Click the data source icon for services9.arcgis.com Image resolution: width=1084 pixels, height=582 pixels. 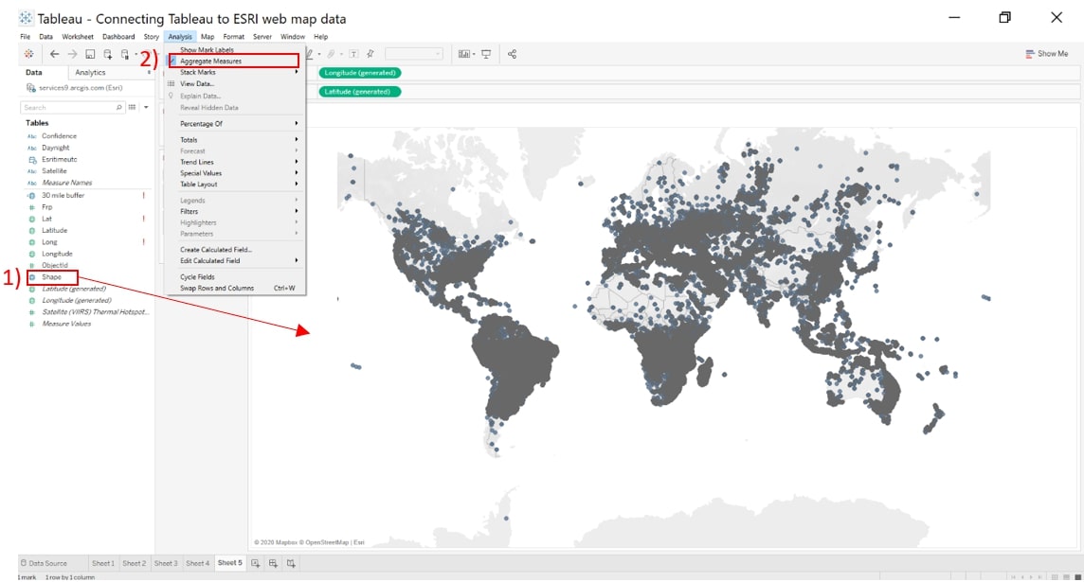coord(30,88)
